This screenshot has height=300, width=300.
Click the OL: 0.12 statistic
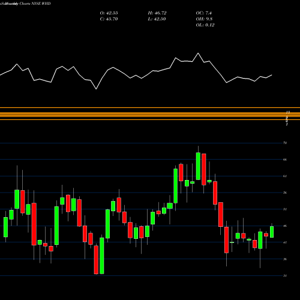coord(205,25)
